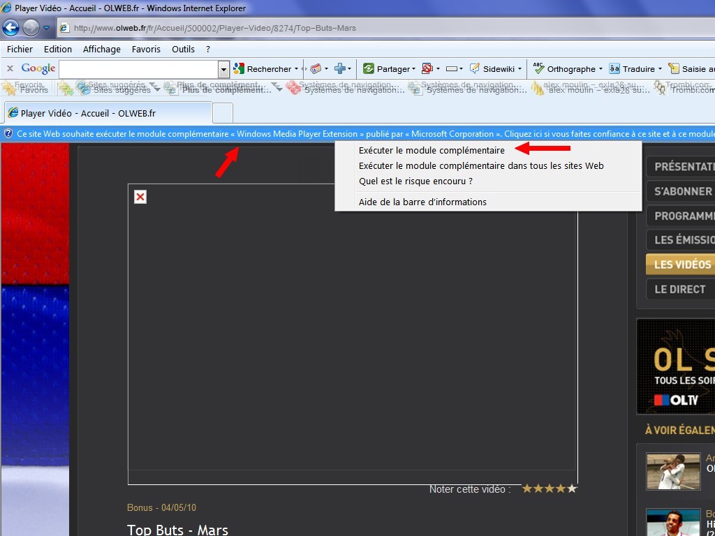Screen dimensions: 715x536
Task: Click the information bar help question icon
Action: click(8, 134)
